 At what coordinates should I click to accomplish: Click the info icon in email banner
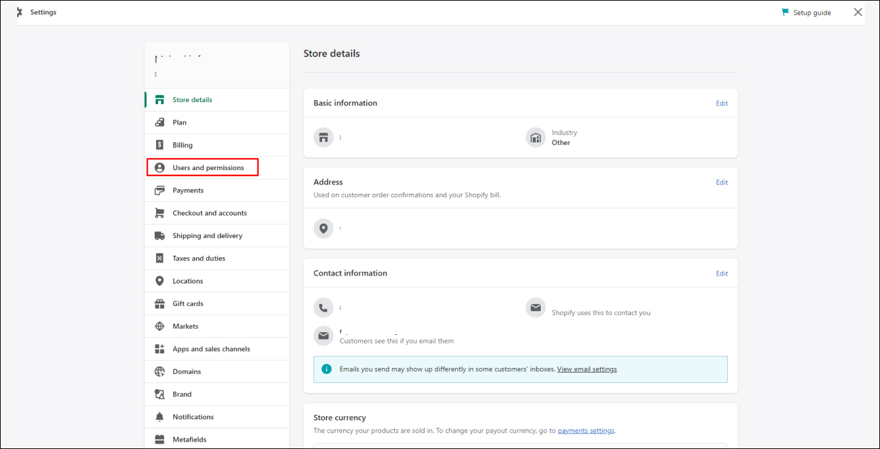pos(326,369)
